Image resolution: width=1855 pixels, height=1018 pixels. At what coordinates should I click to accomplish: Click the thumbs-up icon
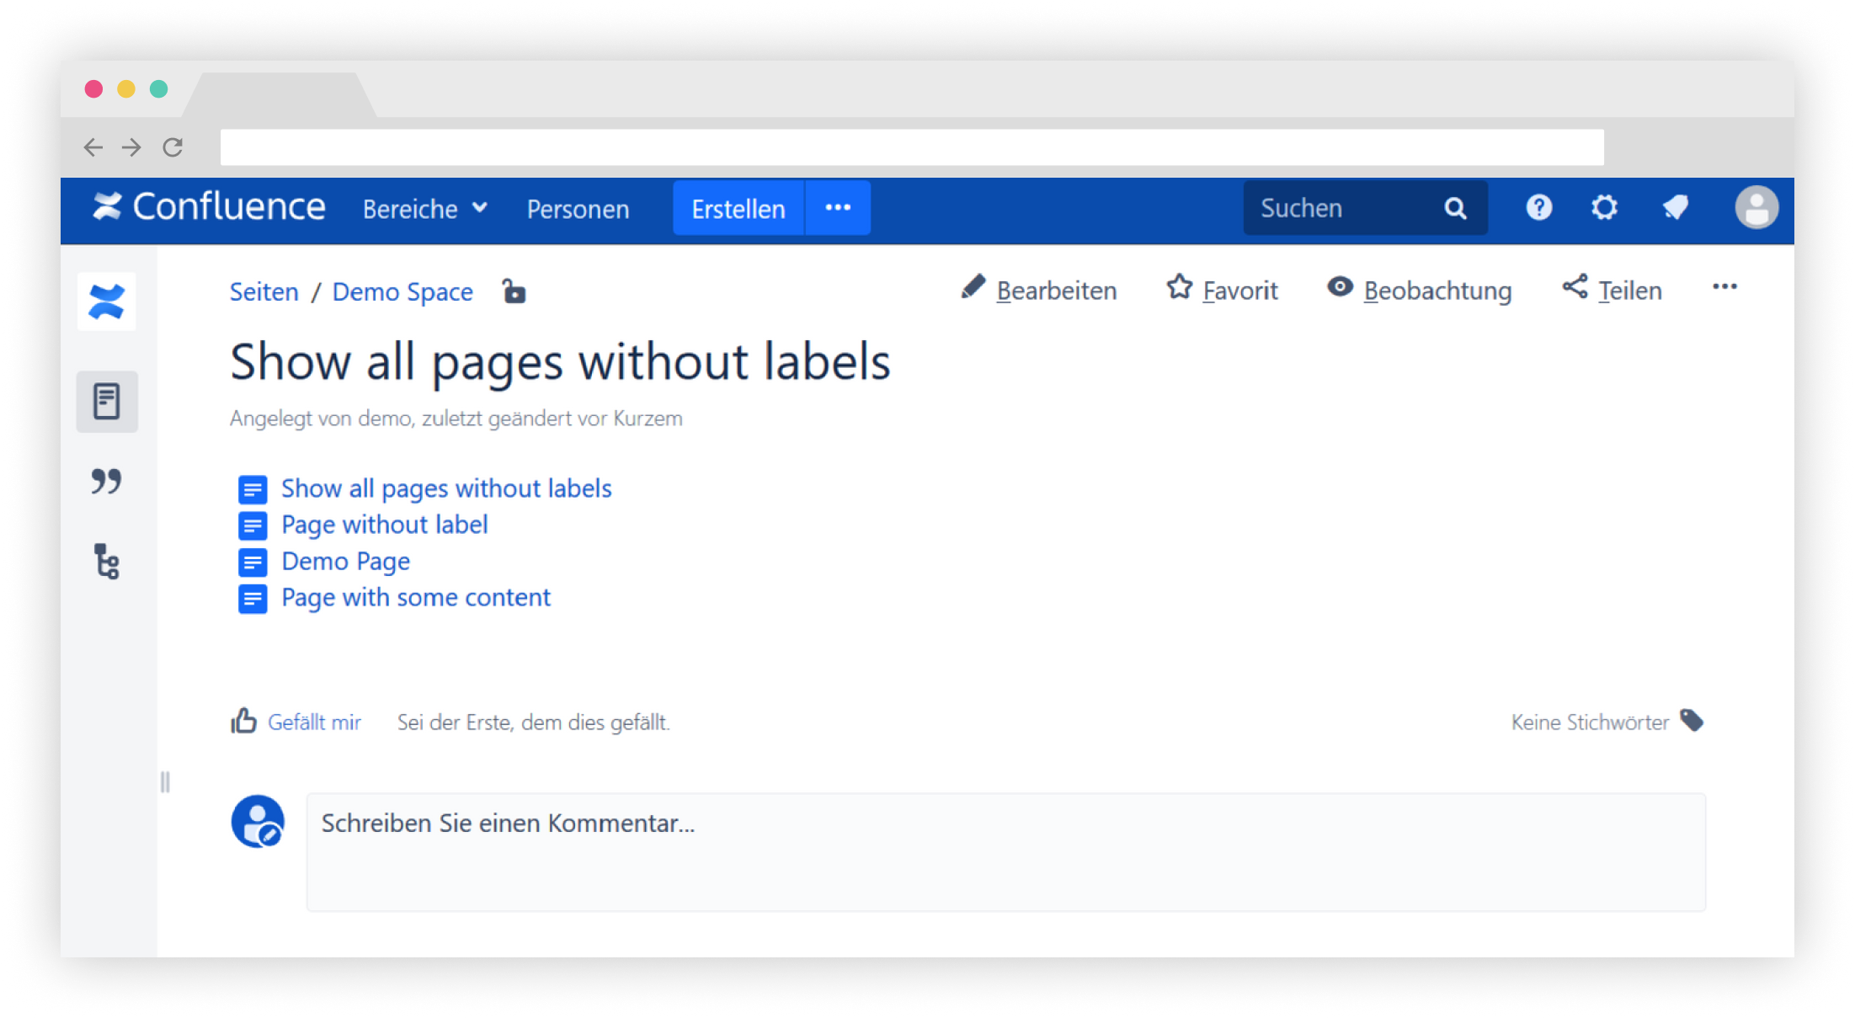243,721
